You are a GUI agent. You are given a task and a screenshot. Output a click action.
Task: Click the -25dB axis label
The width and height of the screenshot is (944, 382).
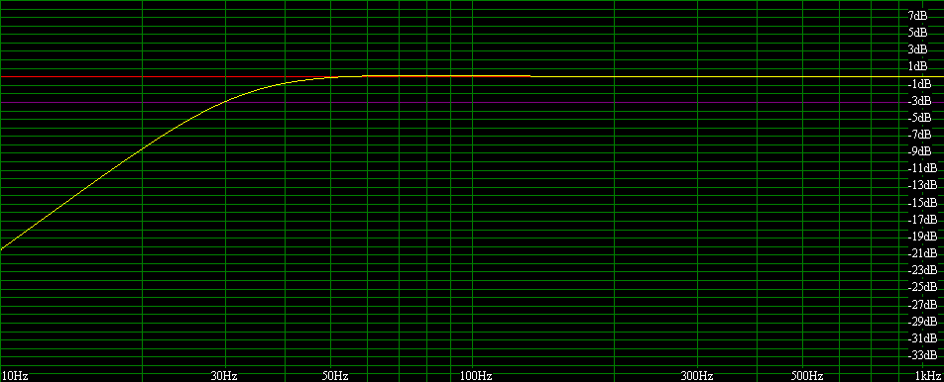pos(922,287)
